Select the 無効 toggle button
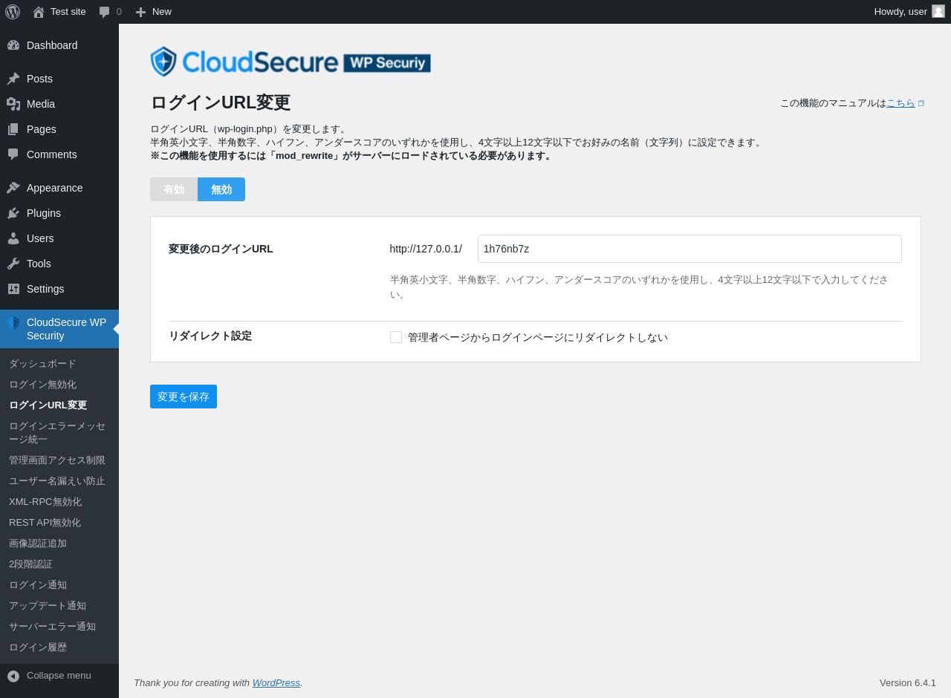 [221, 189]
